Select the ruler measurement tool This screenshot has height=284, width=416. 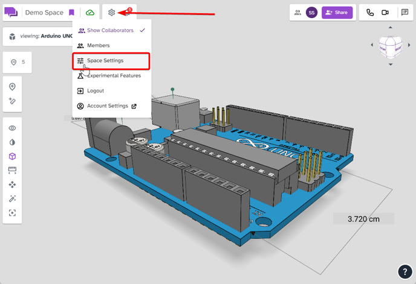click(12, 170)
